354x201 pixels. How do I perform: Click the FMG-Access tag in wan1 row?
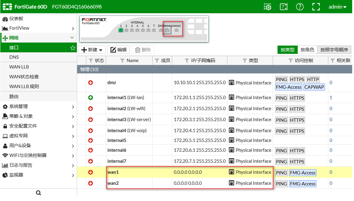[303, 173]
